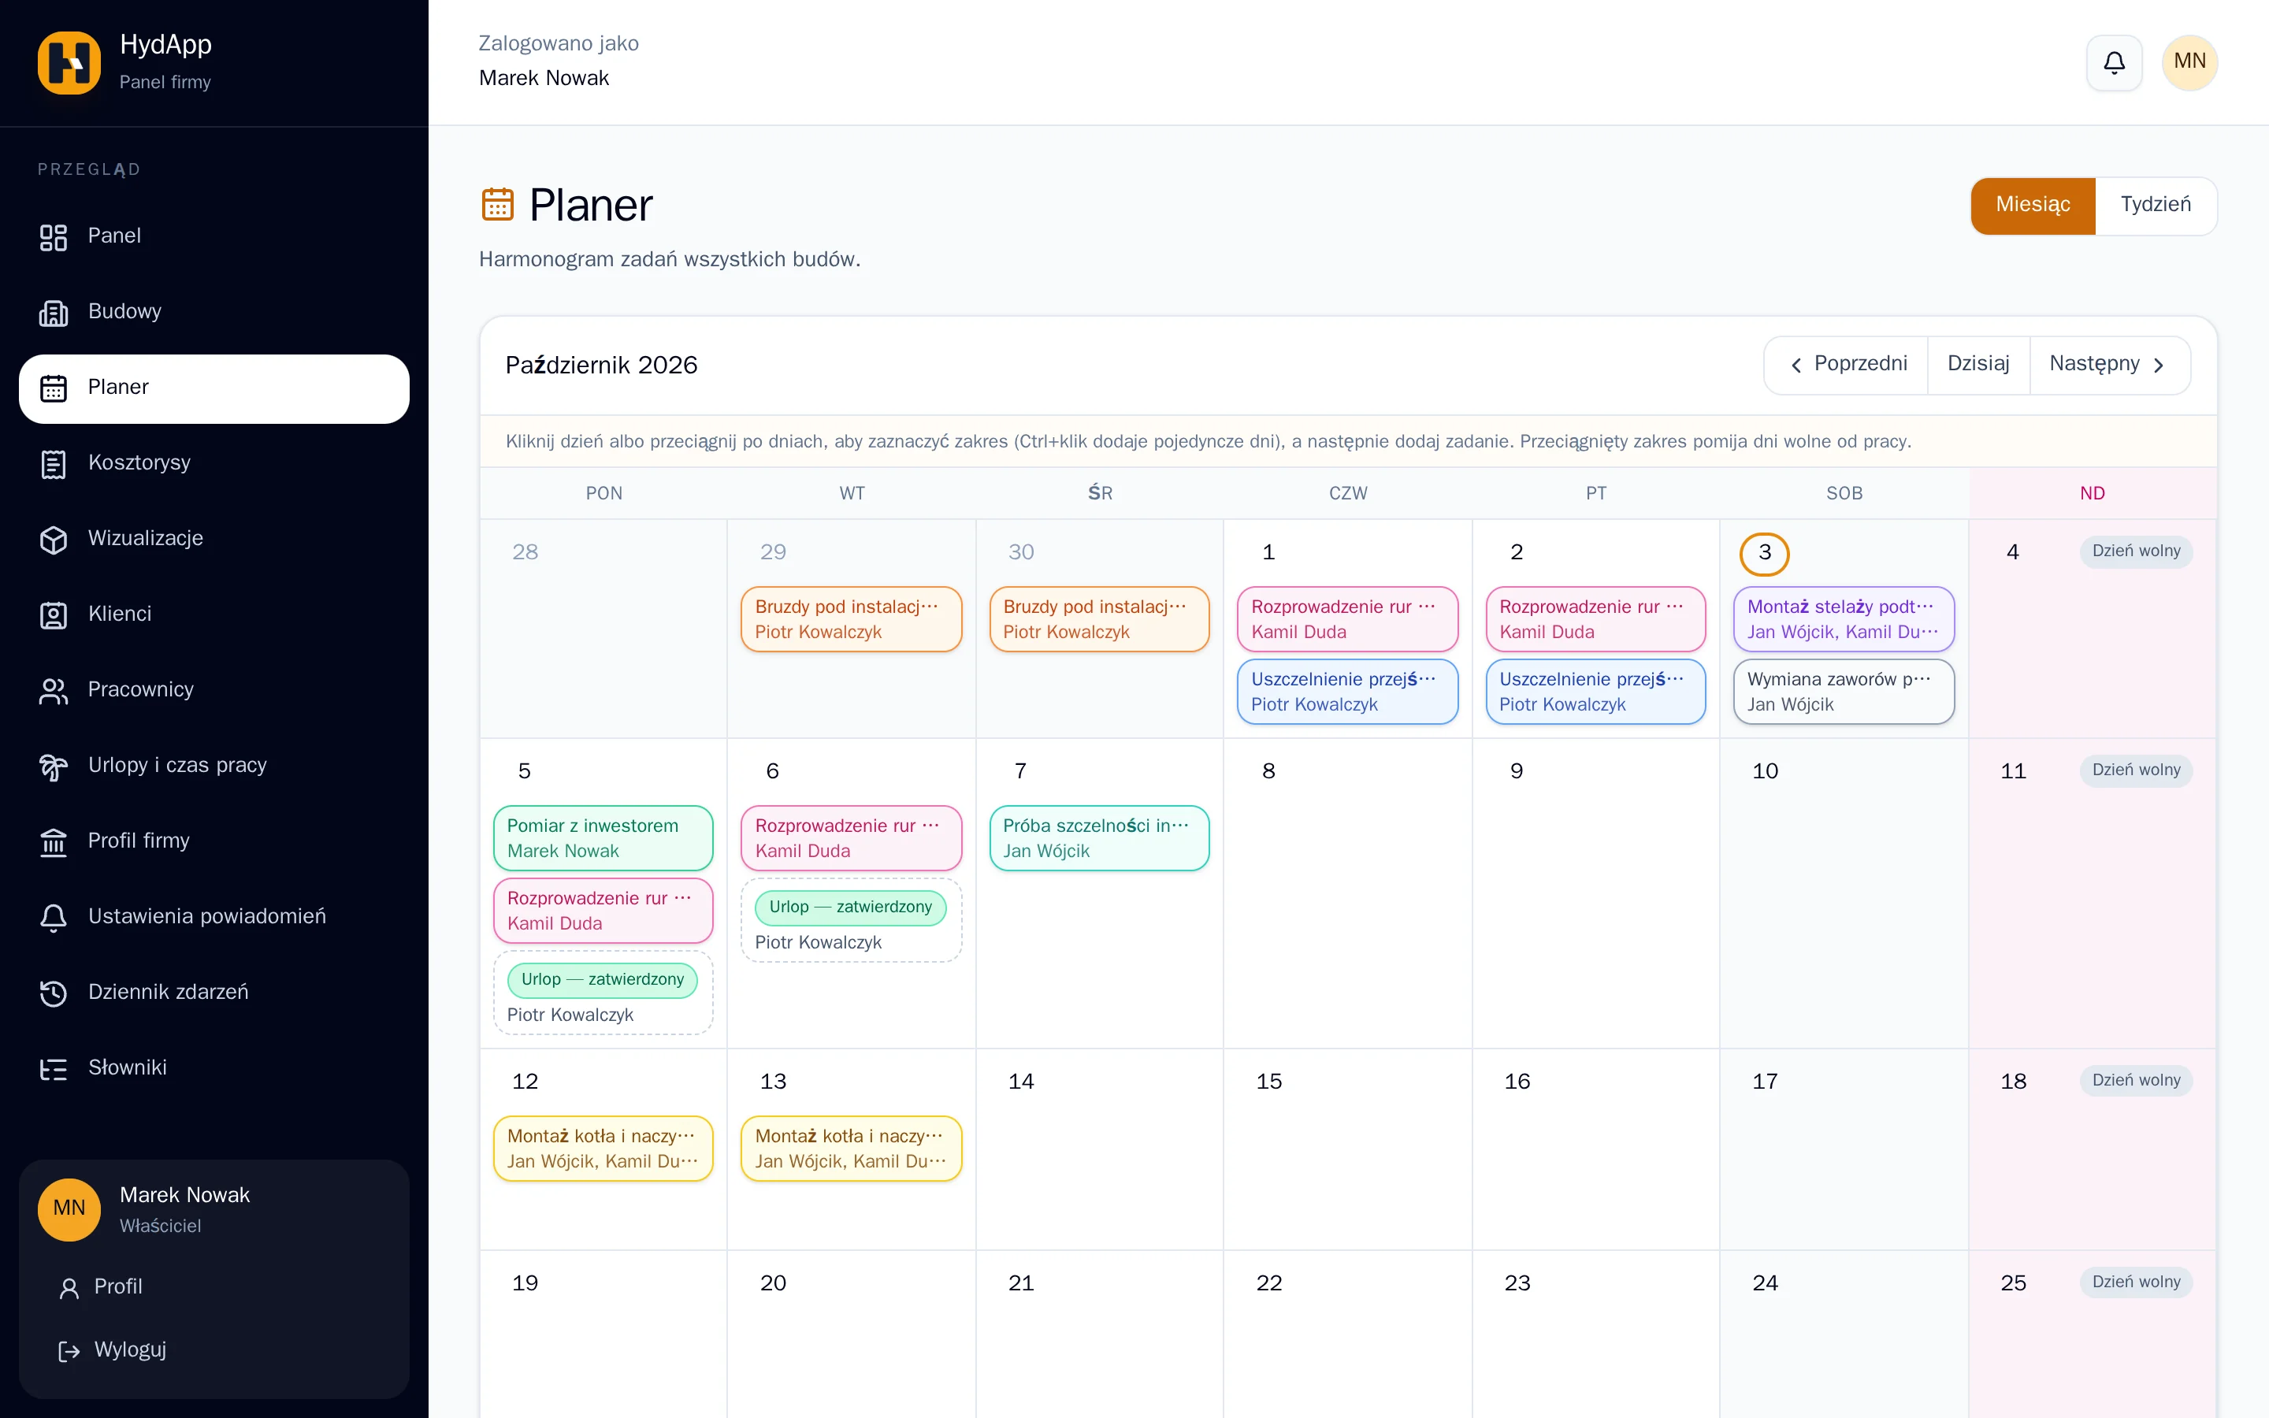Open Dziennik zdarzeń from the sidebar menu

tap(214, 993)
